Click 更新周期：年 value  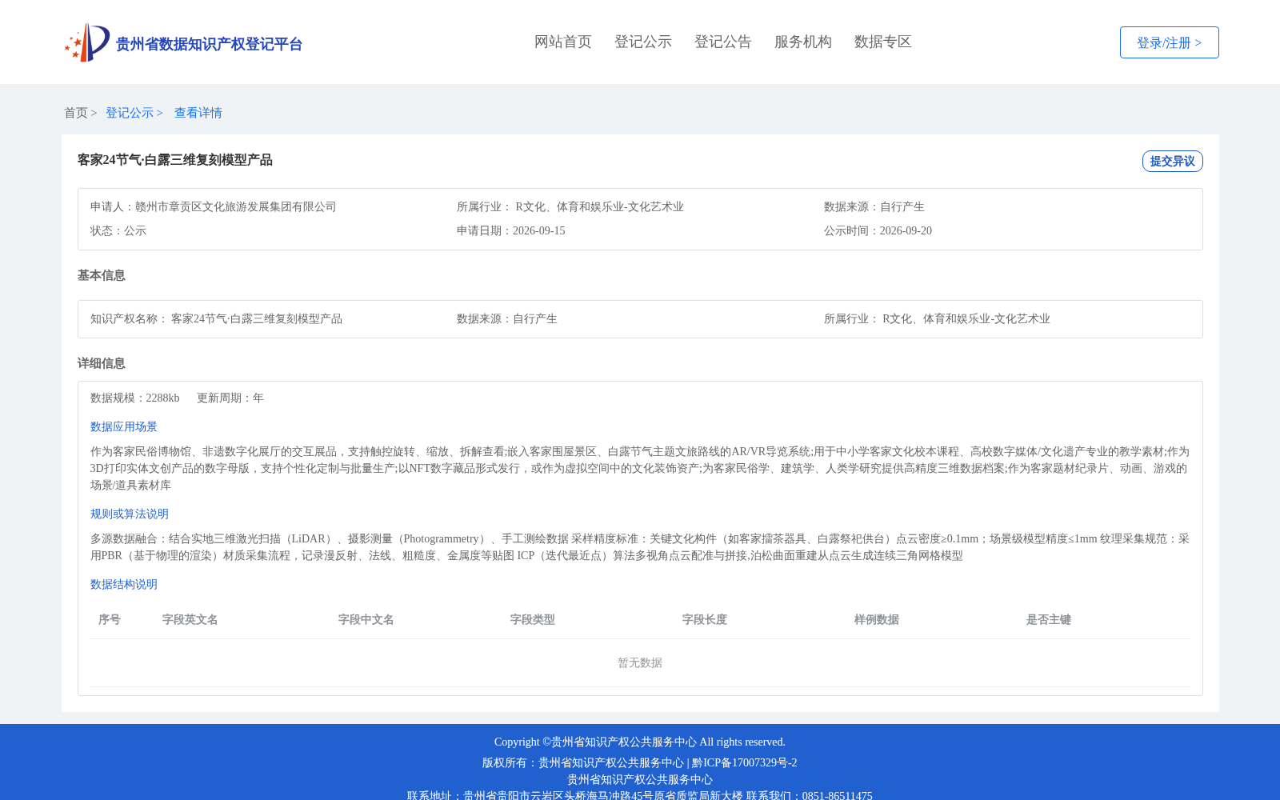coord(230,398)
